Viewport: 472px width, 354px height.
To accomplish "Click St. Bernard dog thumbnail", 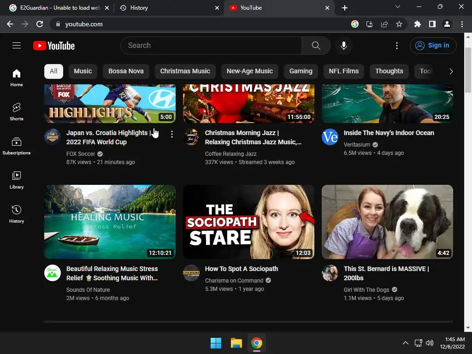I will pyautogui.click(x=387, y=222).
